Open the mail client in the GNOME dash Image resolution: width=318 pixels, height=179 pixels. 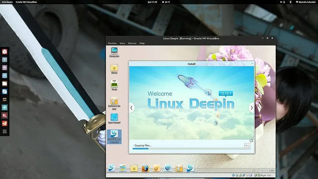click(5, 59)
